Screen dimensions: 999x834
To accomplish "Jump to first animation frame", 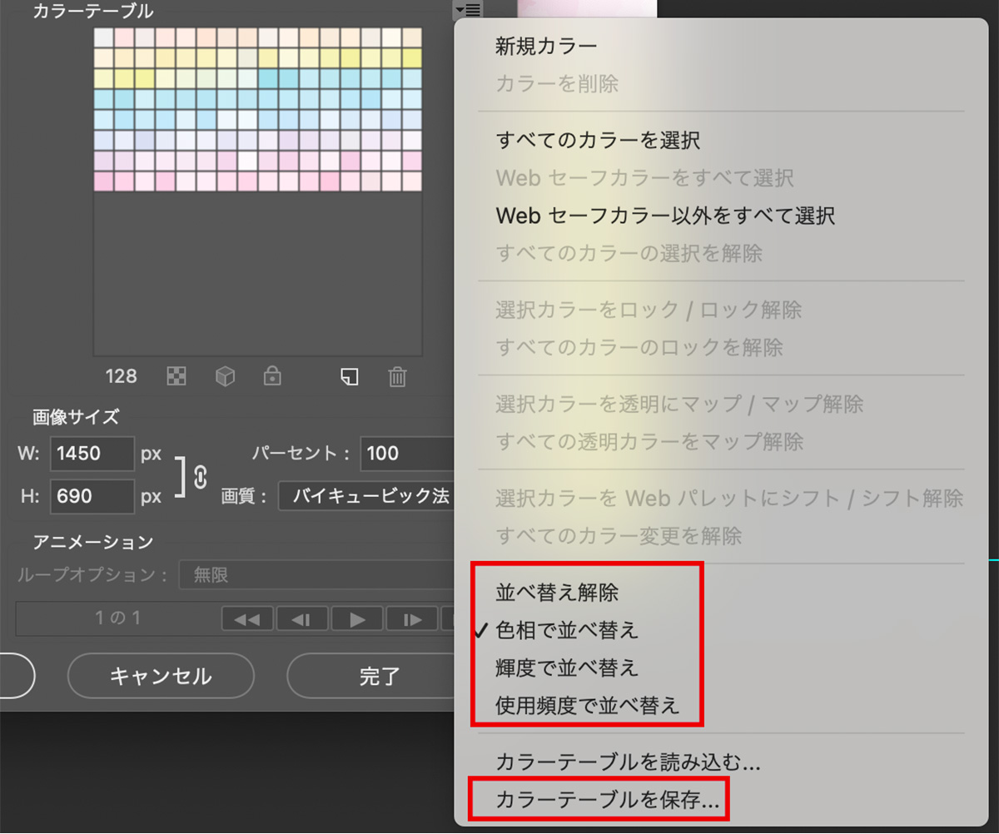I will 246,619.
